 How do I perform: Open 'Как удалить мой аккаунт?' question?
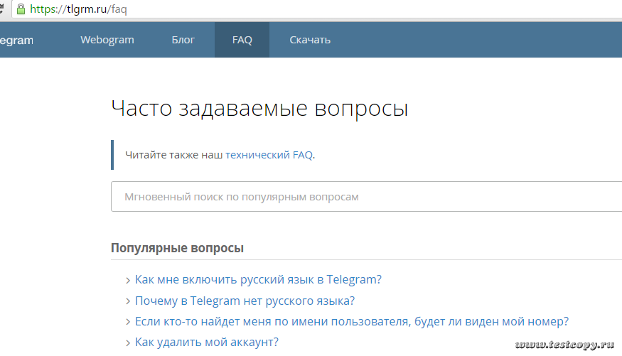click(206, 342)
